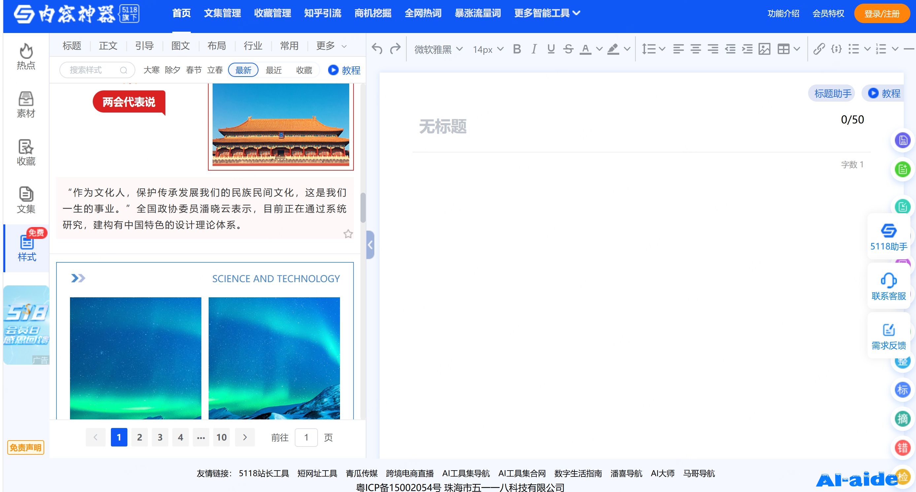The image size is (916, 492).
Task: Select the 最近 filter
Action: click(273, 70)
